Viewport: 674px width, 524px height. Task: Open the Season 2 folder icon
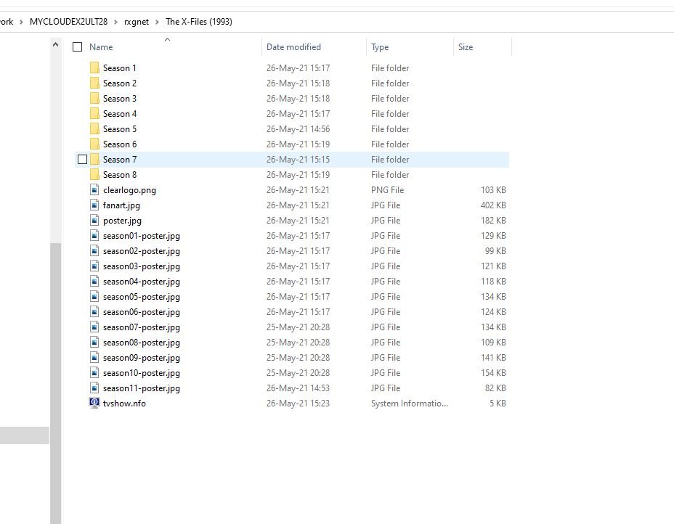[x=94, y=83]
